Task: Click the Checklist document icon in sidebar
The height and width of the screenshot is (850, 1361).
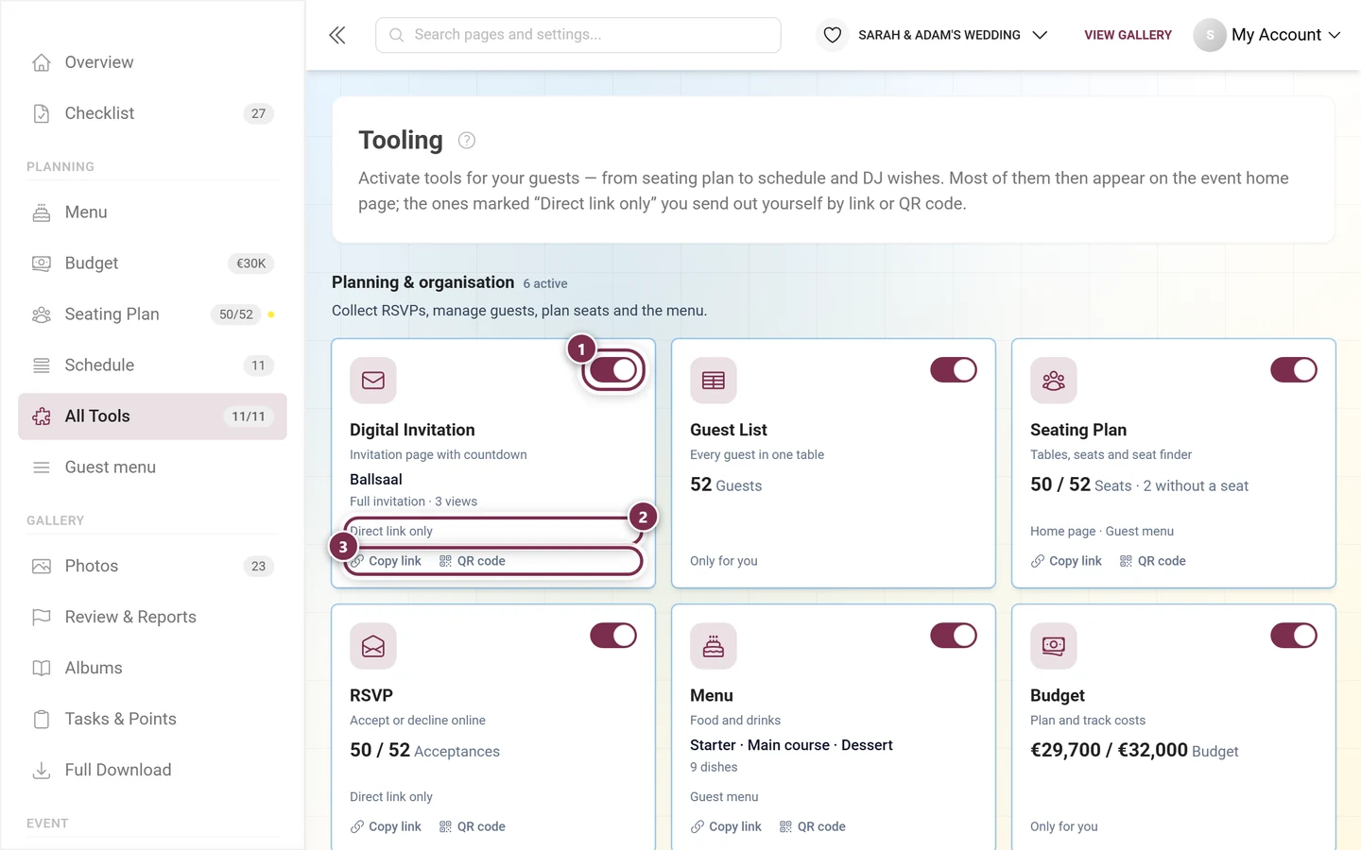Action: click(x=42, y=113)
